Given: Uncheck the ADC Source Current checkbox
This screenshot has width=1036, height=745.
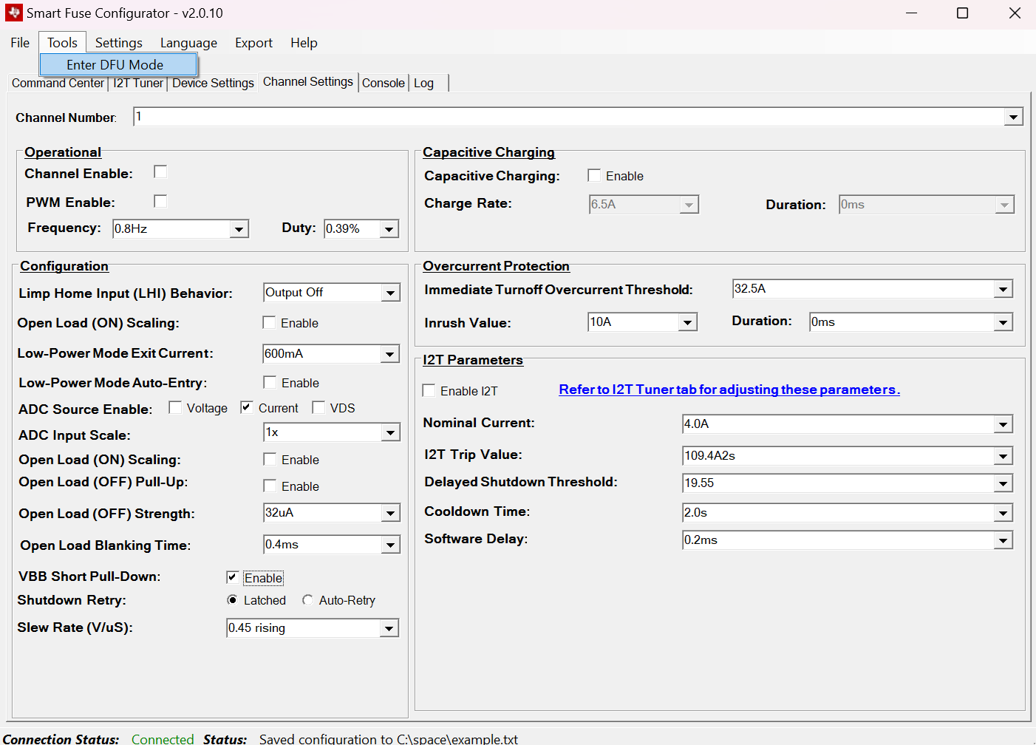Looking at the screenshot, I should pos(247,407).
